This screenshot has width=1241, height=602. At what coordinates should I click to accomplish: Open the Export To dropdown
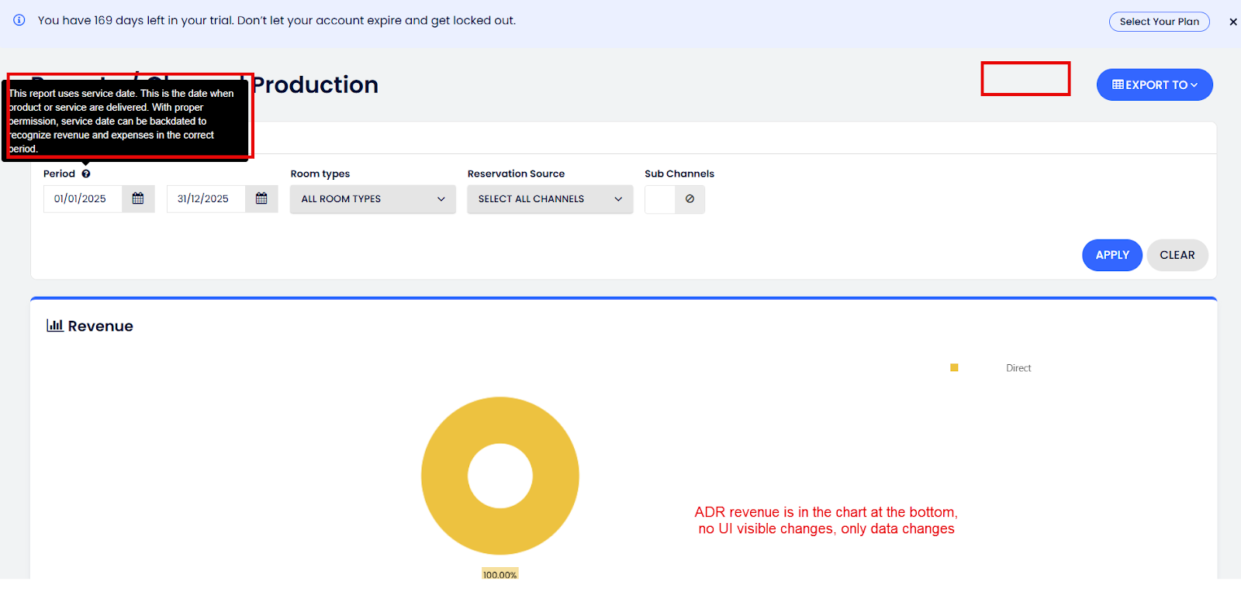(x=1154, y=85)
